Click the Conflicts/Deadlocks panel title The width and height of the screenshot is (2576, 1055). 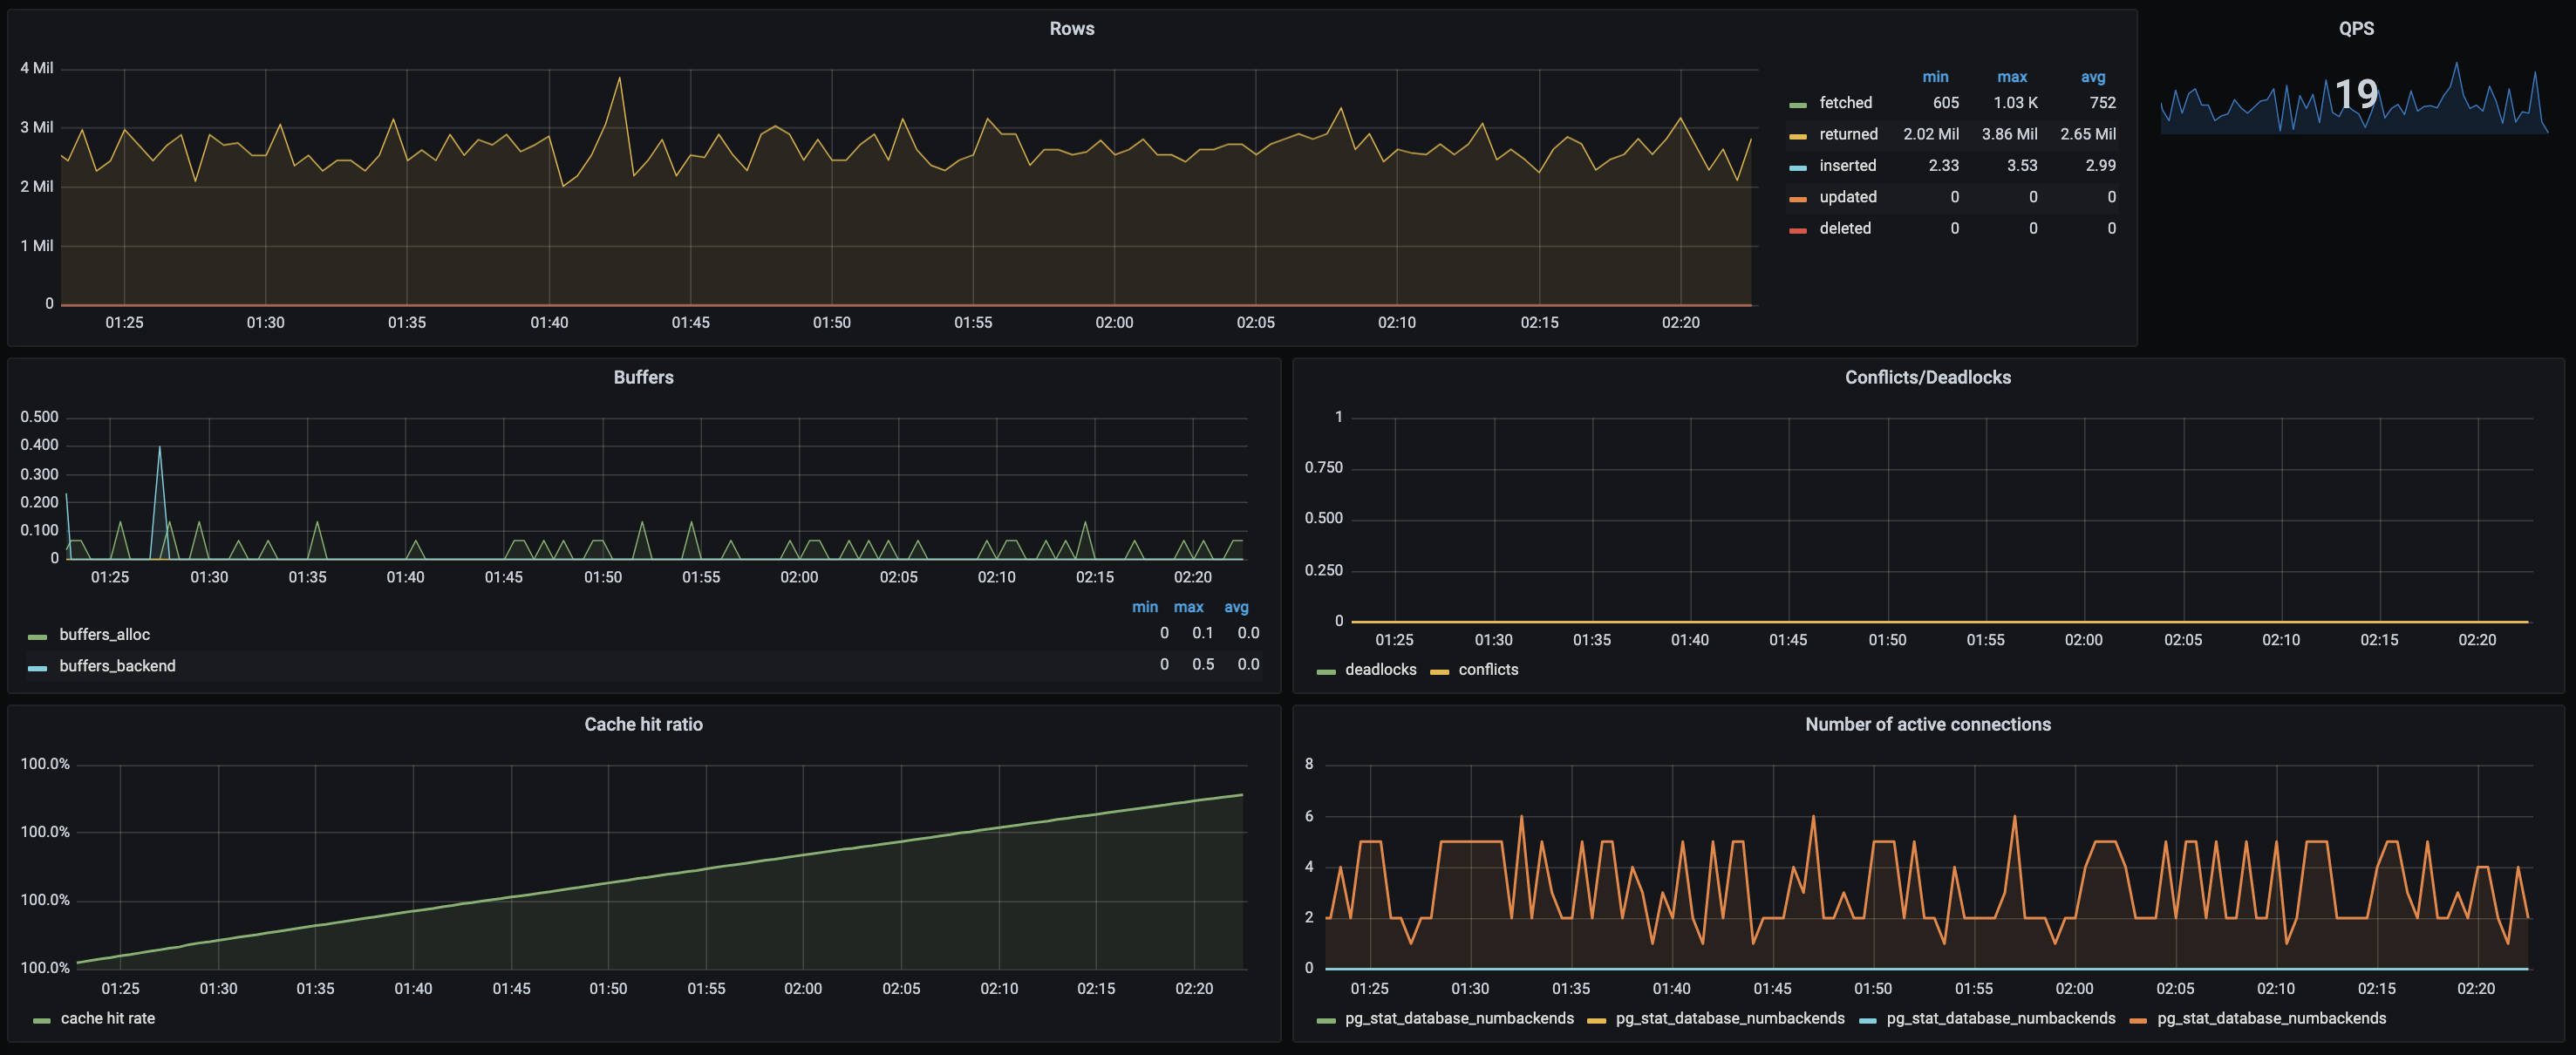(1927, 377)
